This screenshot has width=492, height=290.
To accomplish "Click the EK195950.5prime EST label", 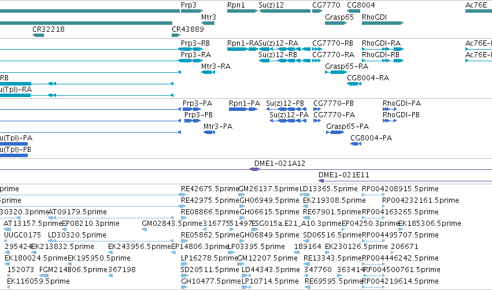I will click(99, 259).
